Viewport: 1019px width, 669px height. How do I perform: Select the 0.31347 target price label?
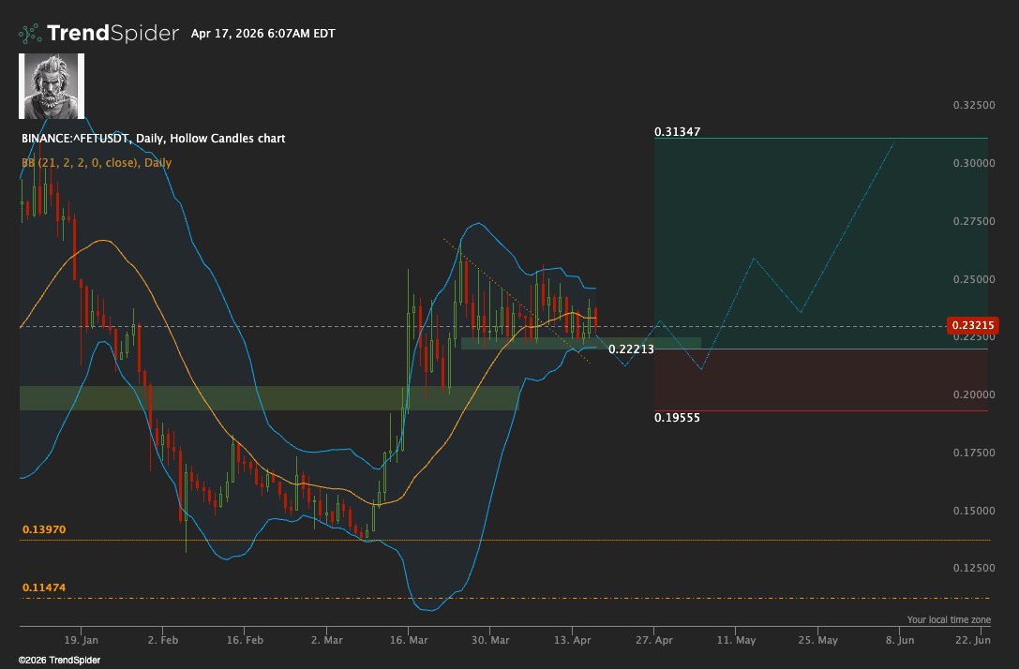point(677,132)
